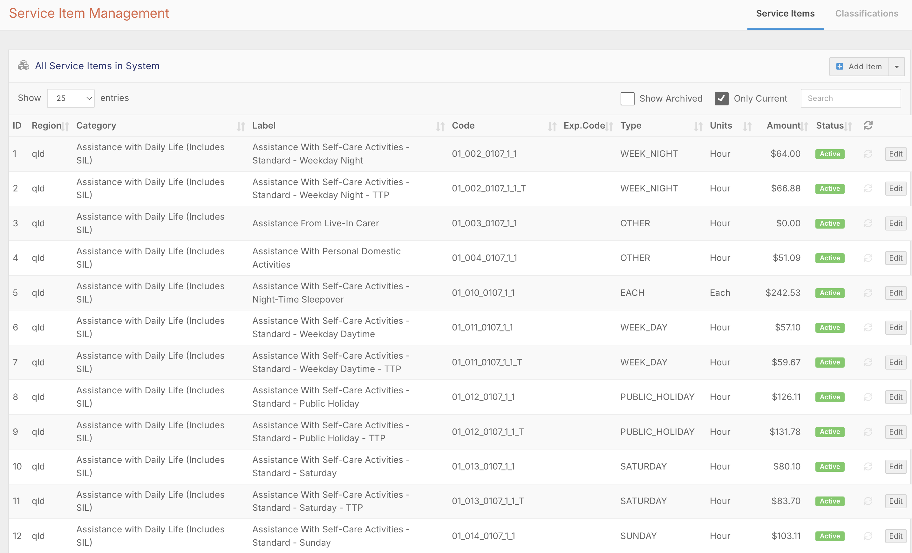Click the Active badge on row ID 3

tap(830, 223)
